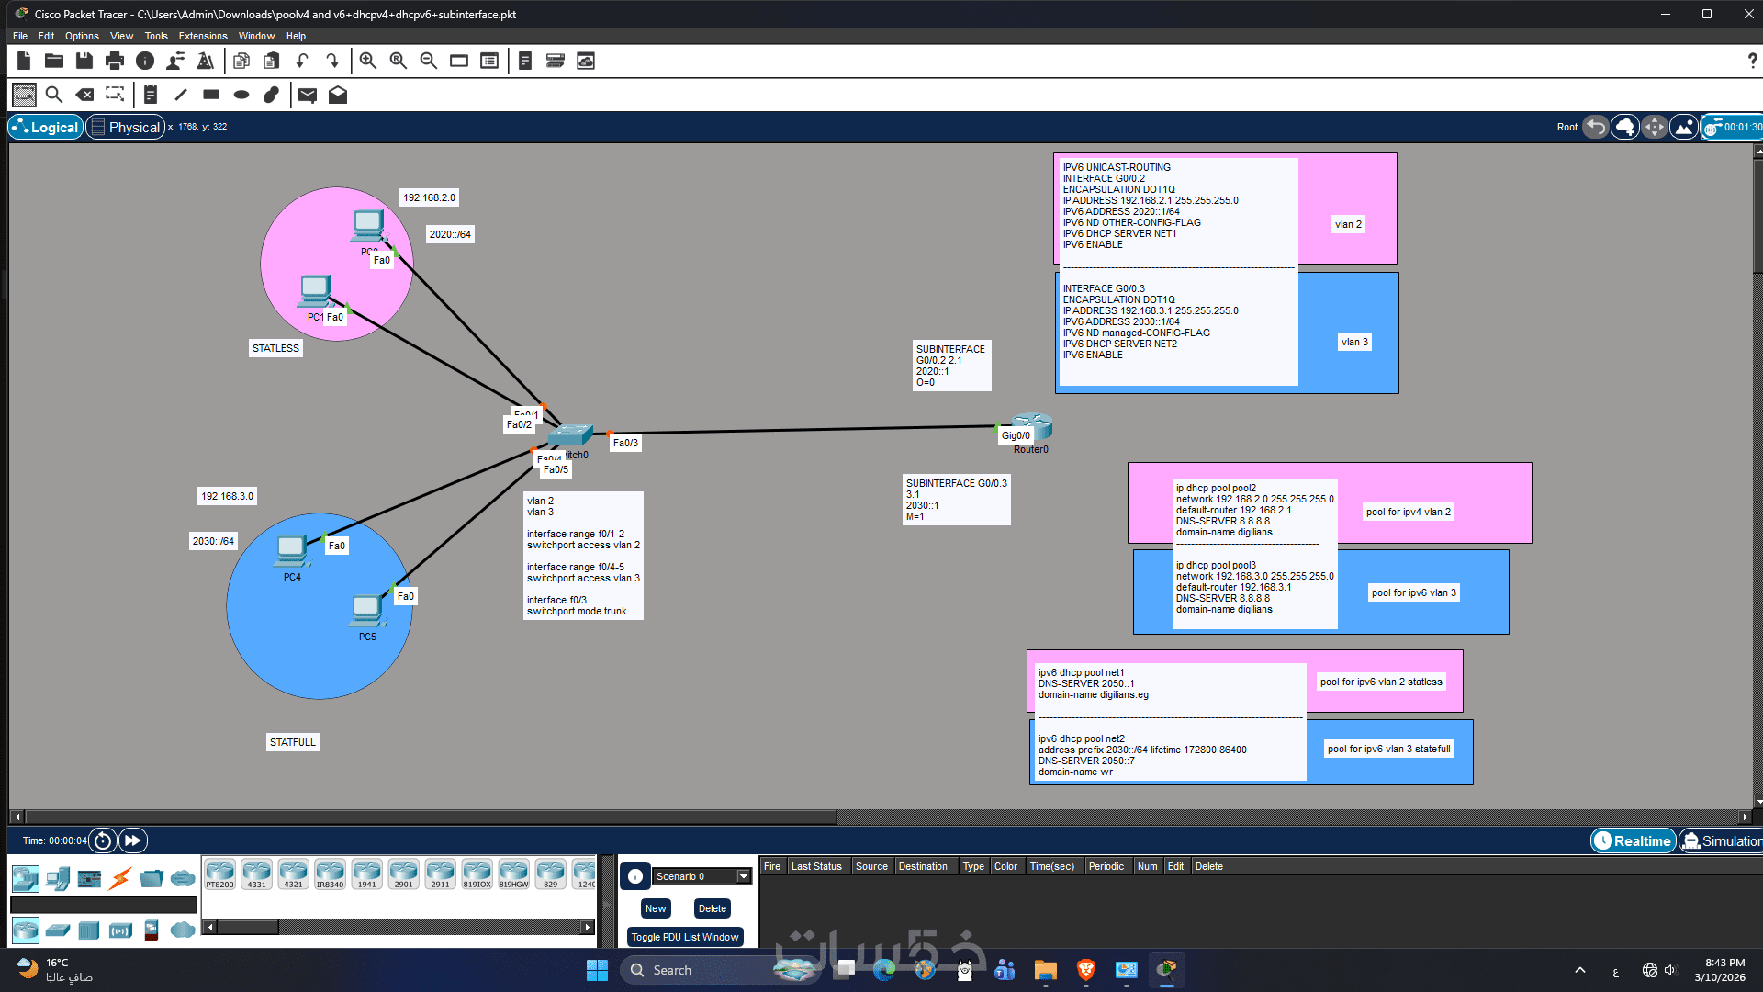The width and height of the screenshot is (1763, 992).
Task: Select the Draw Ellipse tool
Action: click(241, 95)
